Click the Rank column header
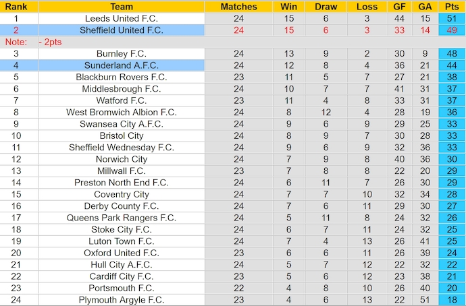Viewport: 466px width, 306px height. [16, 7]
